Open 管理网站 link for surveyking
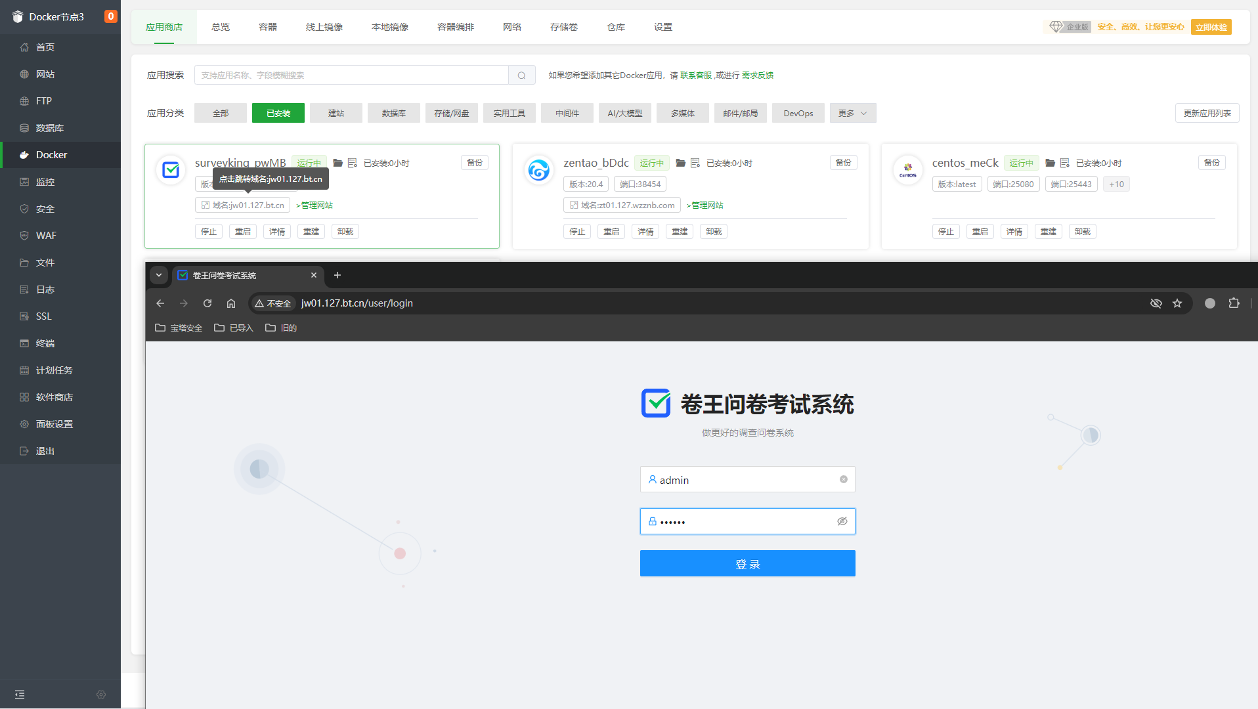 click(315, 205)
